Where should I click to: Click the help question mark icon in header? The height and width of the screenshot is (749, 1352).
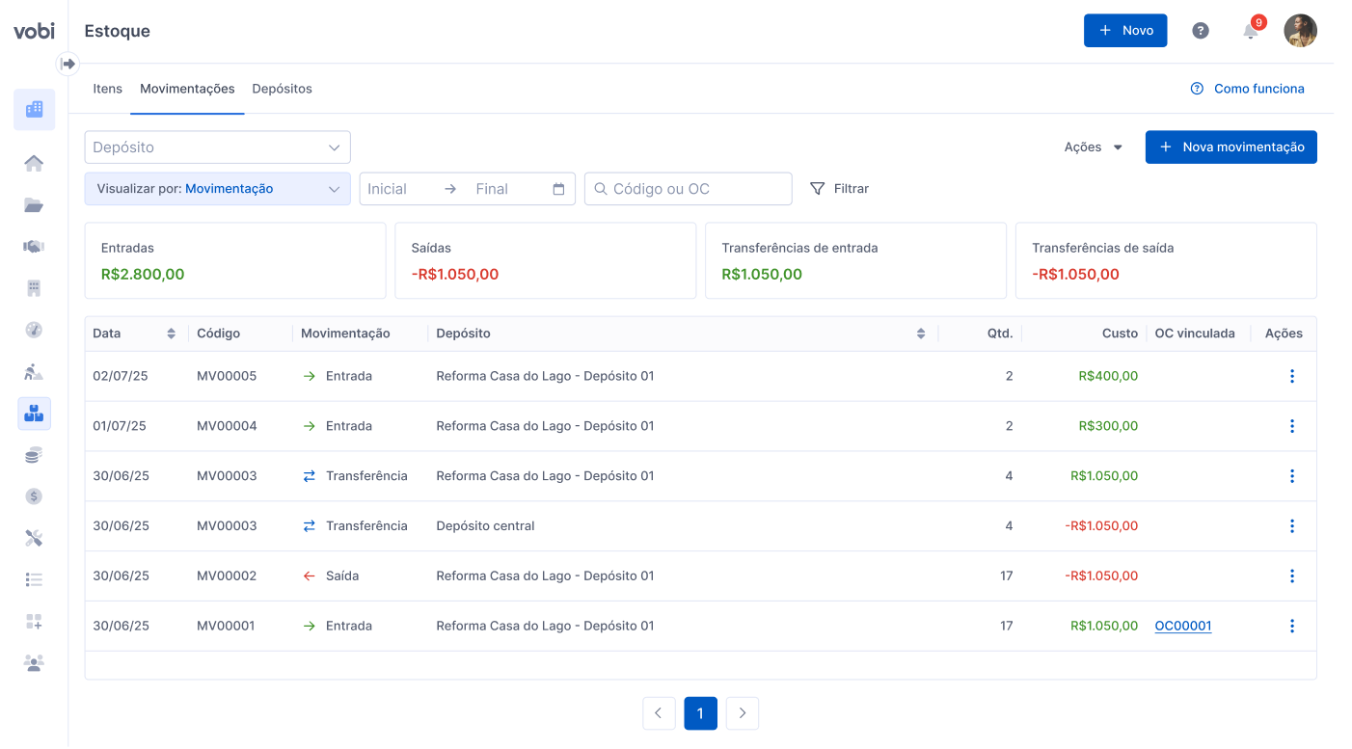coord(1201,31)
